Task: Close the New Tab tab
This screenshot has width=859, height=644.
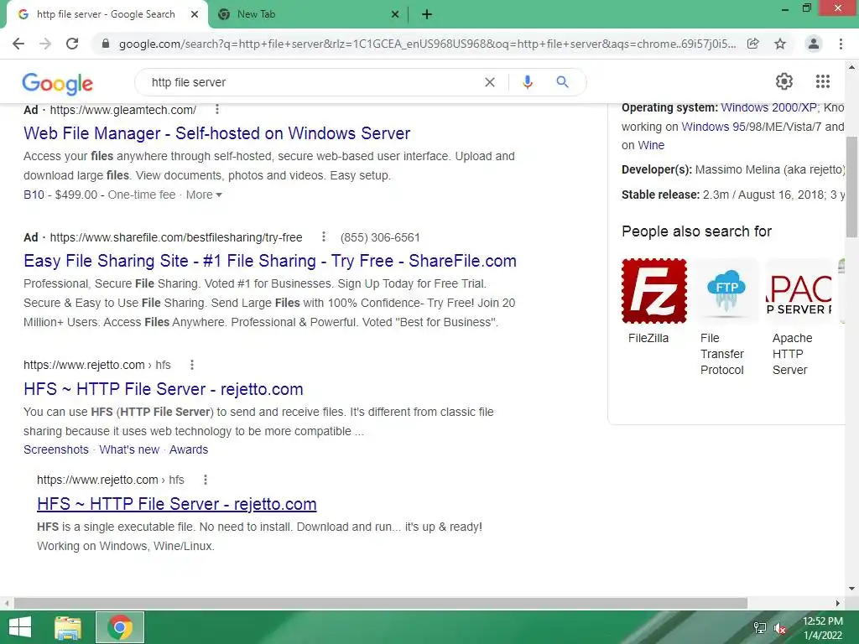Action: coord(395,15)
